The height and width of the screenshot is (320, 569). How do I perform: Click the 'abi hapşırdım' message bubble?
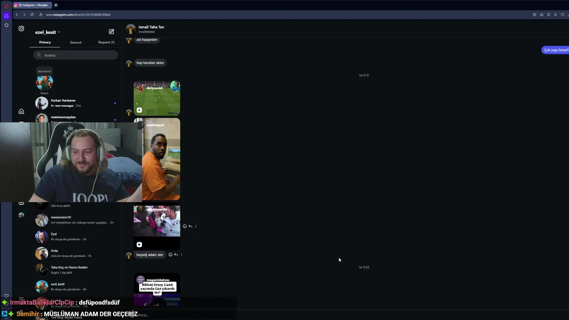coord(147,40)
